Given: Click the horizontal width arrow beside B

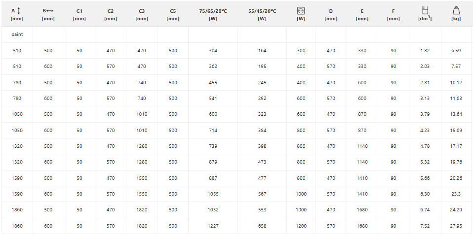Looking at the screenshot, I should pyautogui.click(x=50, y=11).
